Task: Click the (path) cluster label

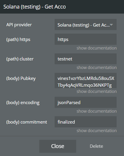Action: click(x=20, y=59)
